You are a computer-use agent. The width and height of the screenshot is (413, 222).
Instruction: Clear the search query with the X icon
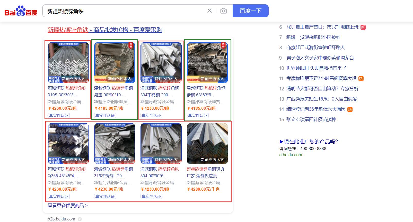[209, 11]
